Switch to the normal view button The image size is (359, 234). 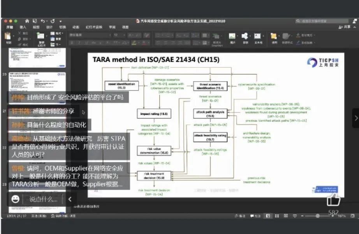[x=268, y=216]
